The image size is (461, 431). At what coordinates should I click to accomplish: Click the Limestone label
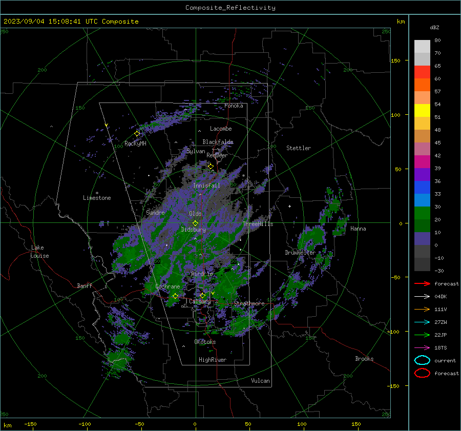[97, 198]
